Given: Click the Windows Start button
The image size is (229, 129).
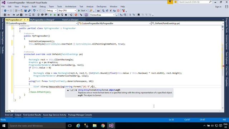Looking at the screenshot, I should coord(4,126).
